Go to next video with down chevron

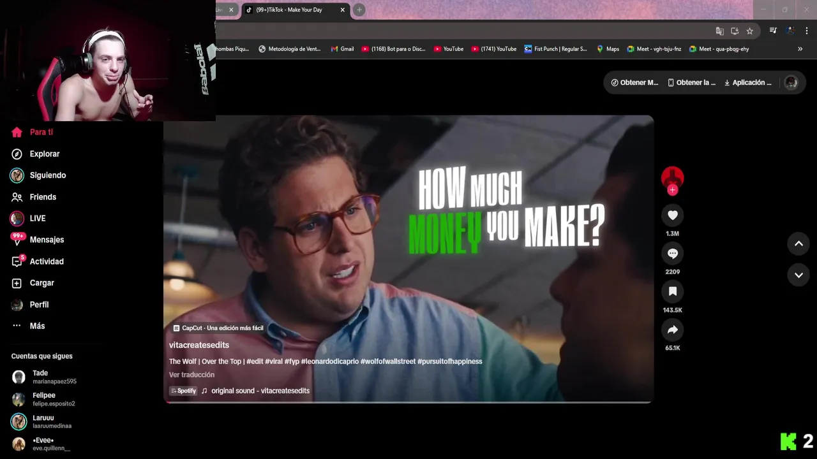[x=798, y=275]
